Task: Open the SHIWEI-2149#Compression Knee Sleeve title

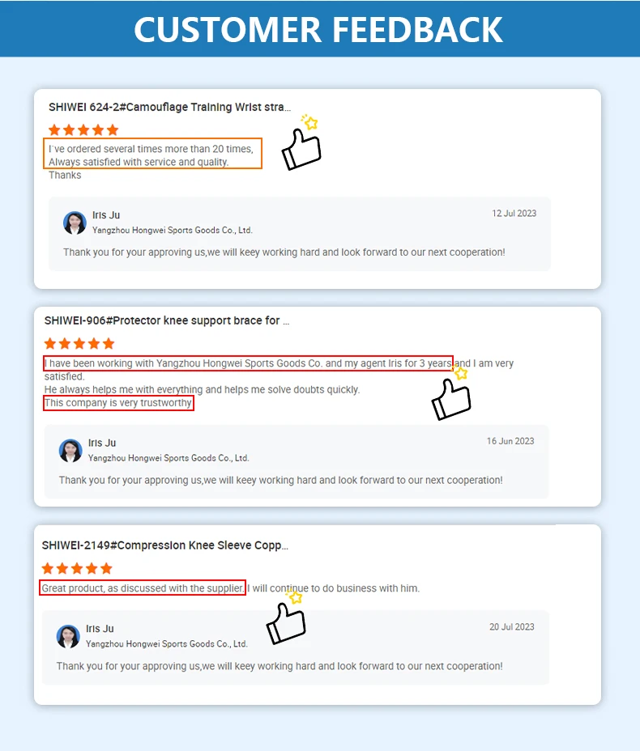Action: 165,545
